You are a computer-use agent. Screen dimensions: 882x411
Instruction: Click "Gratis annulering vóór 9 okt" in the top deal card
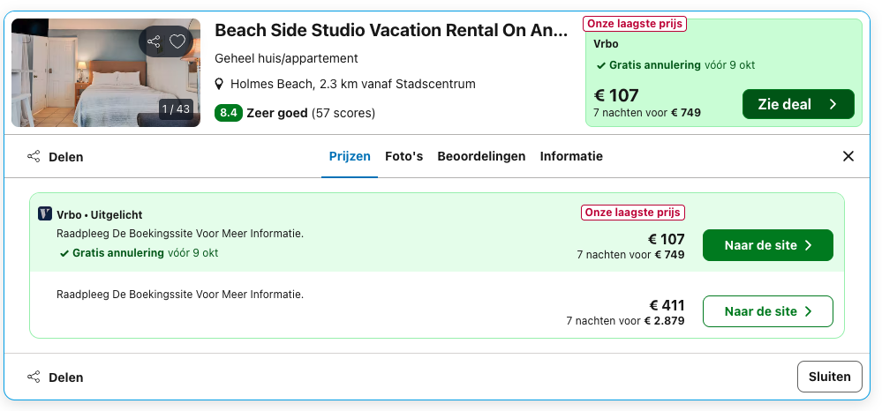[x=675, y=65]
